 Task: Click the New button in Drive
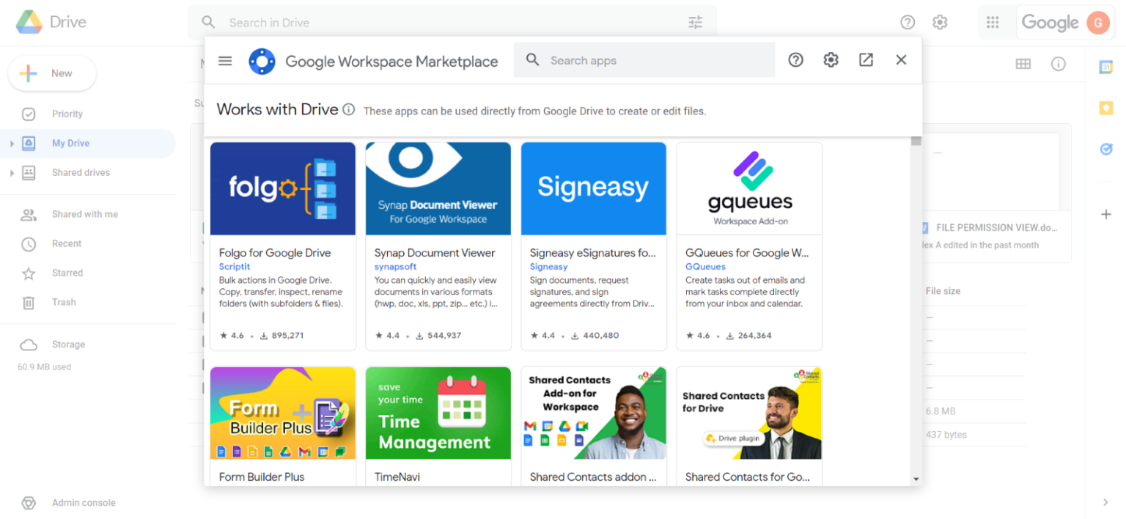51,73
